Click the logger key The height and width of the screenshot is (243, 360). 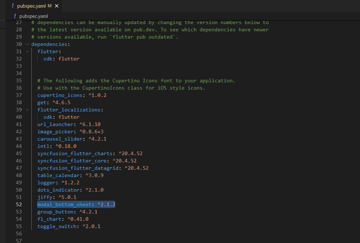[x=46, y=183]
